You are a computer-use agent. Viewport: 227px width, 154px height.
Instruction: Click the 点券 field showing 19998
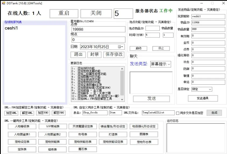pos(98,29)
